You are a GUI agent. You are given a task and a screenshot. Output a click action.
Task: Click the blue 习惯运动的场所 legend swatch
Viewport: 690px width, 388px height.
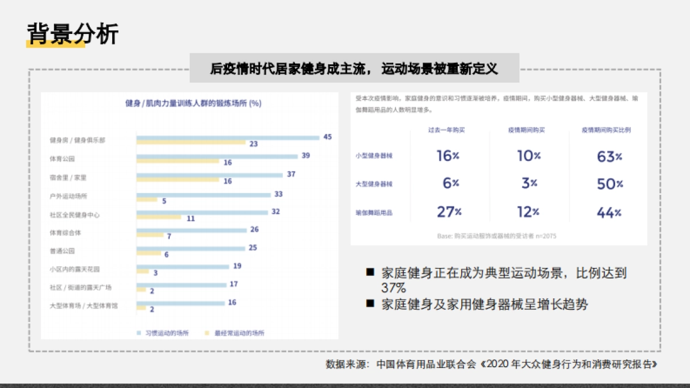click(139, 333)
